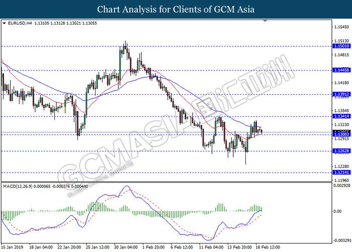Screen dimensions: 352x252
Task: Click the MACD 0.00 zero level label
Action: 337,211
